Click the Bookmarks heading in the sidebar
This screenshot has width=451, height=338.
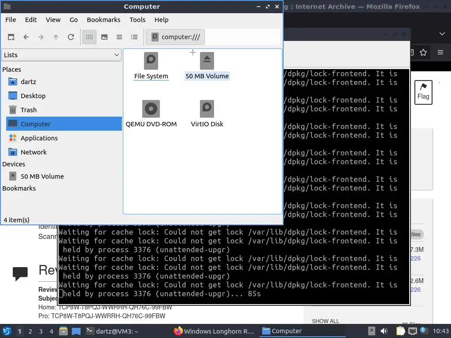pyautogui.click(x=19, y=188)
